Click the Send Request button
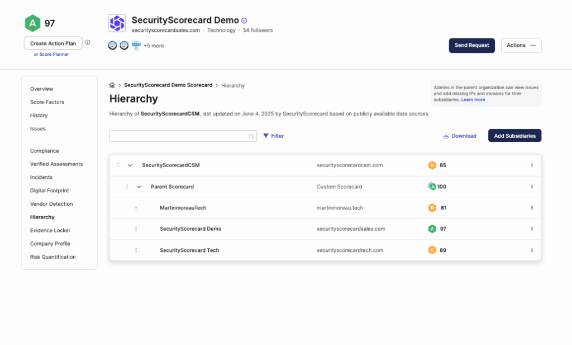The height and width of the screenshot is (345, 572). pos(471,46)
